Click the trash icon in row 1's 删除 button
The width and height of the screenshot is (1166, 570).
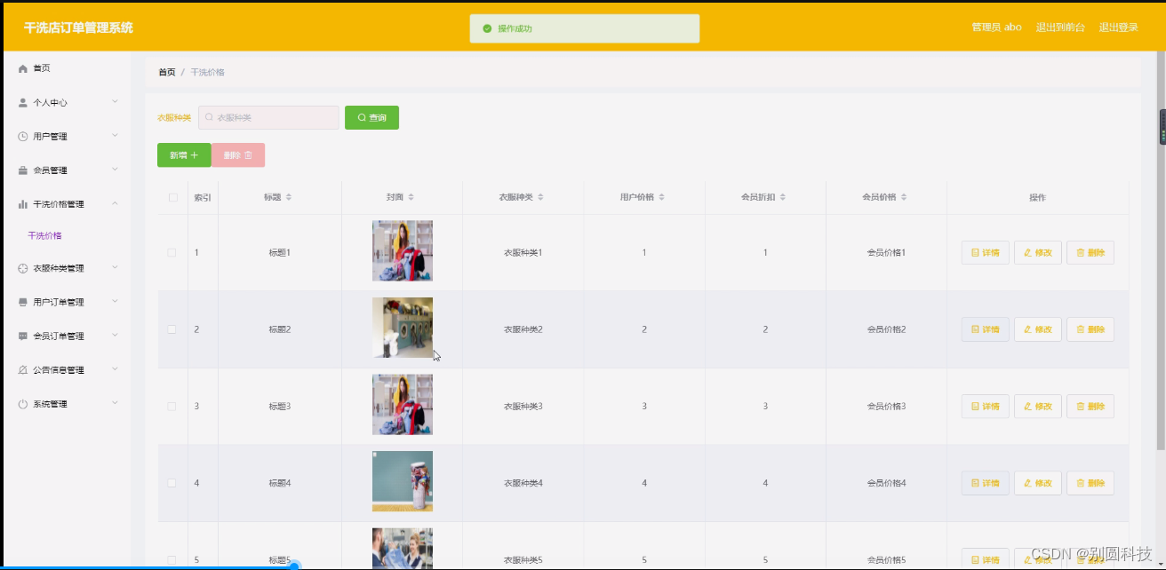(1080, 252)
